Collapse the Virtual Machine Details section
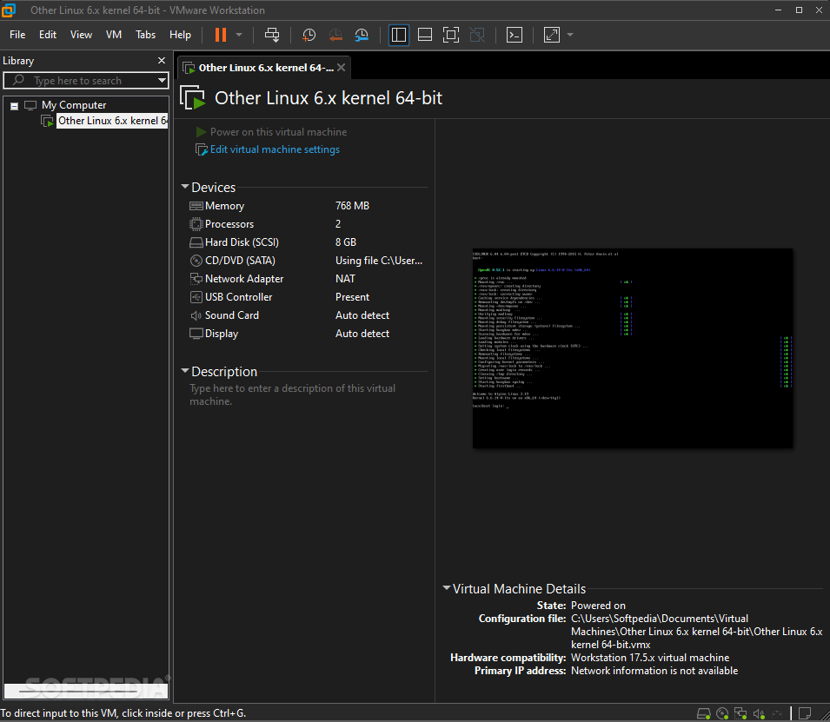This screenshot has height=722, width=830. [446, 588]
